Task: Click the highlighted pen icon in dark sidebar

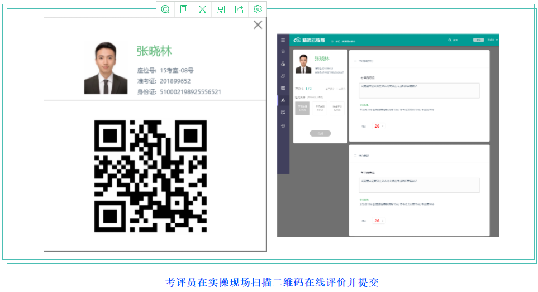Action: tap(283, 100)
